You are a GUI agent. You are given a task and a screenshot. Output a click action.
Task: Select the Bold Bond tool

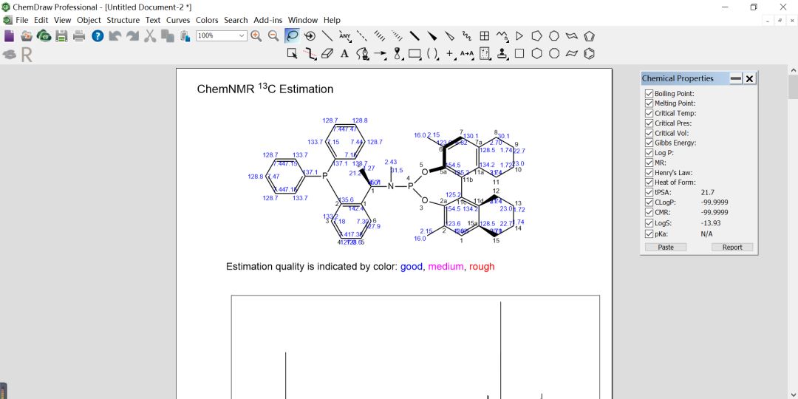pos(415,35)
